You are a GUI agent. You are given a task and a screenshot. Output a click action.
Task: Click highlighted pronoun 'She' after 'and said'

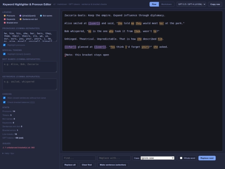point(120,23)
